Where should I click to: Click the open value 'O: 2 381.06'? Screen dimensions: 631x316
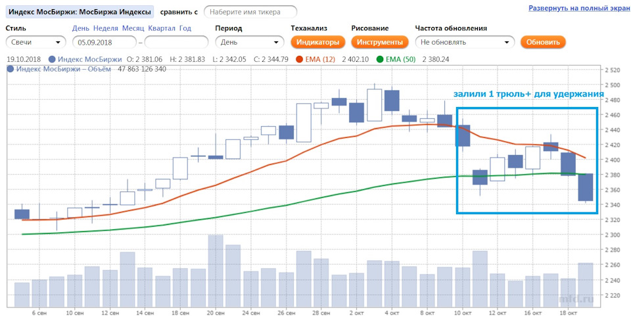click(x=145, y=60)
